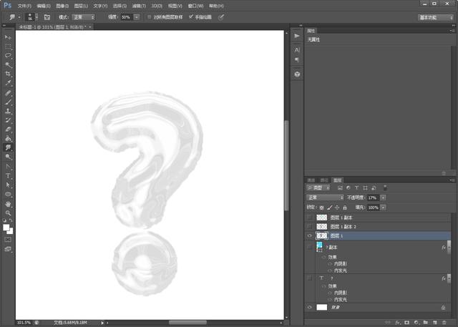Select the Zoom tool
The height and width of the screenshot is (327, 458).
pyautogui.click(x=8, y=213)
